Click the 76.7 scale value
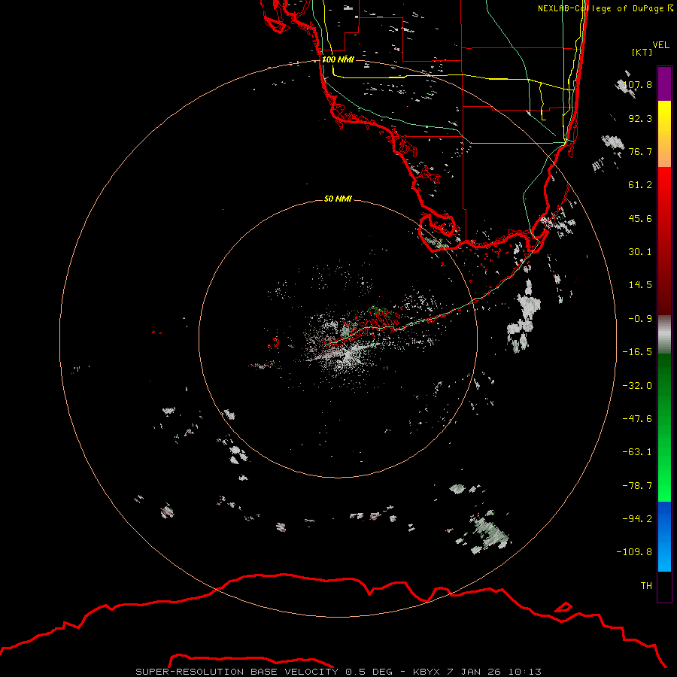Viewport: 677px width, 677px height. click(x=640, y=151)
